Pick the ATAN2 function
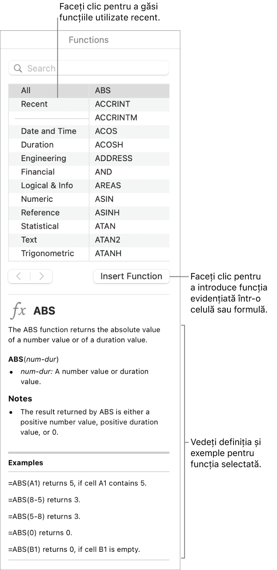 pyautogui.click(x=108, y=240)
